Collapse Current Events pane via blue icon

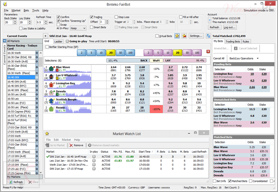(5, 41)
